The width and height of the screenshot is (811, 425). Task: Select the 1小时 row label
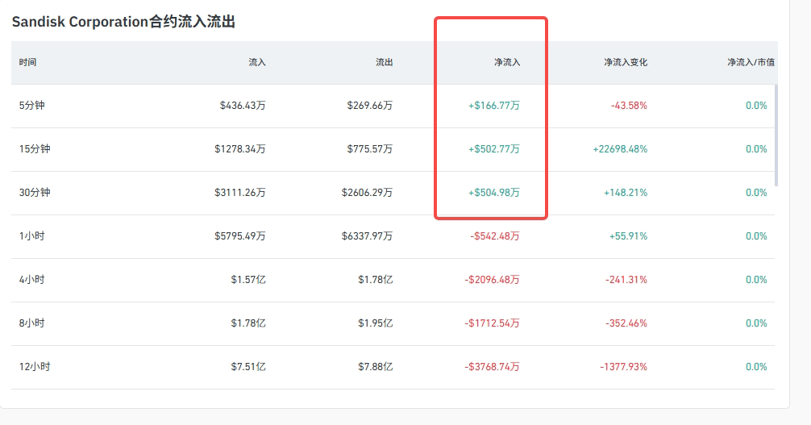(x=32, y=236)
